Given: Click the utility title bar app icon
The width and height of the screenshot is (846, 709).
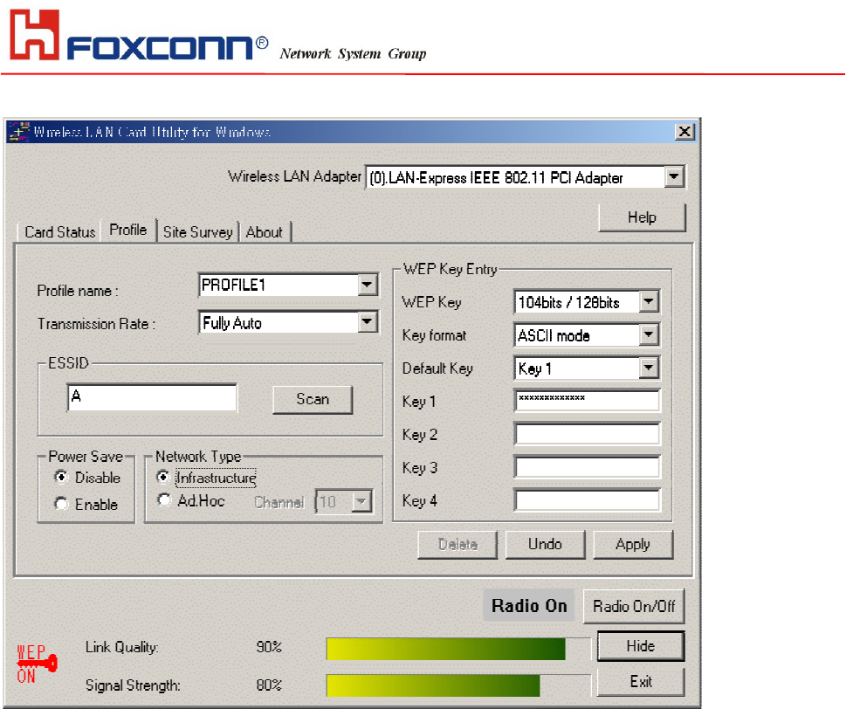Looking at the screenshot, I should point(19,132).
